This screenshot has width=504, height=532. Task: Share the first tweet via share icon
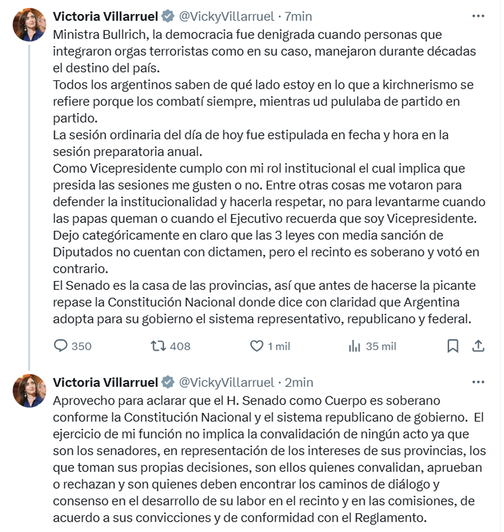click(x=478, y=346)
